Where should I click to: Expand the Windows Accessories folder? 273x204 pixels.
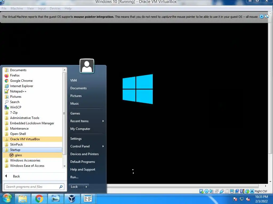click(33, 160)
